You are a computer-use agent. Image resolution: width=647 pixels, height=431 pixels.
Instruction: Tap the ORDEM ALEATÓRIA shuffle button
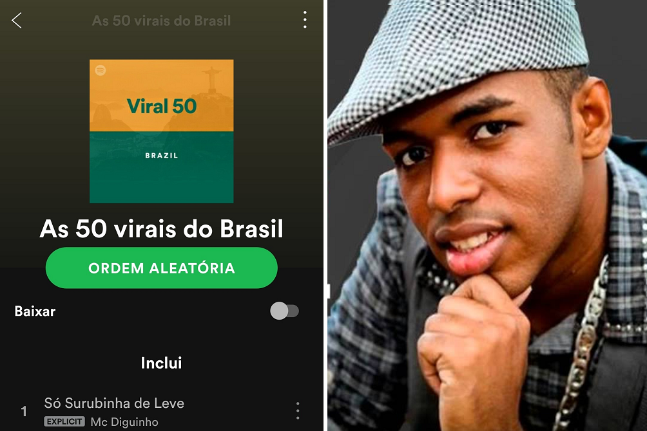(x=161, y=268)
